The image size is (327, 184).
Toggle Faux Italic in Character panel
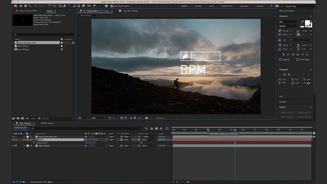click(x=288, y=55)
